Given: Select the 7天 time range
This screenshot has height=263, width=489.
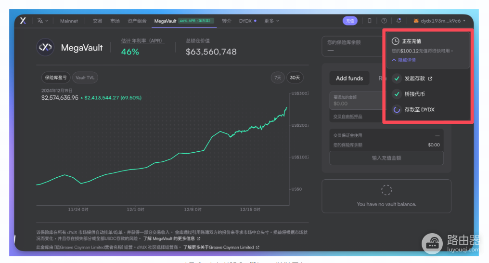Looking at the screenshot, I should point(278,78).
